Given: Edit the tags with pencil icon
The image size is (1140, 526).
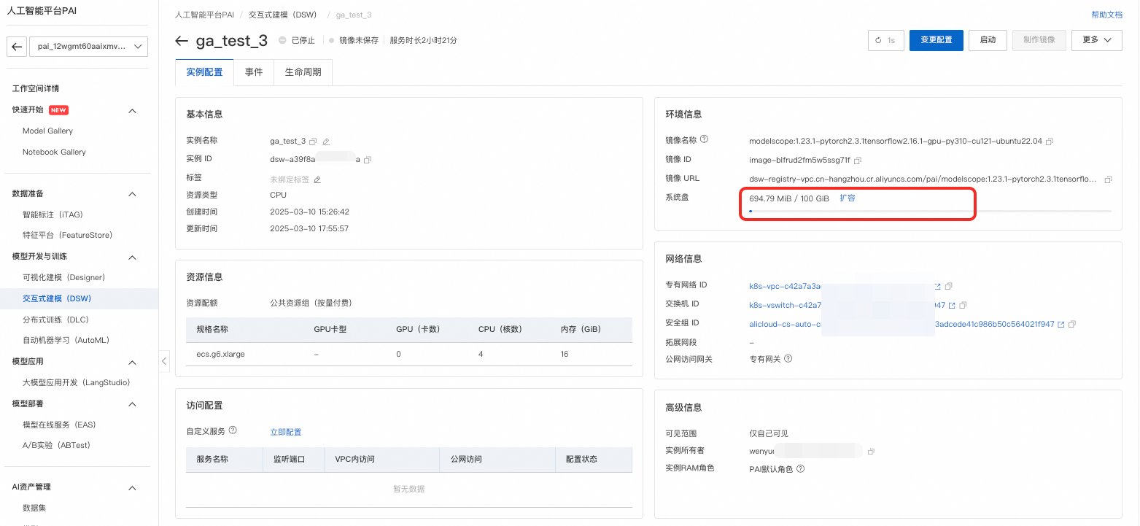Looking at the screenshot, I should tap(317, 179).
